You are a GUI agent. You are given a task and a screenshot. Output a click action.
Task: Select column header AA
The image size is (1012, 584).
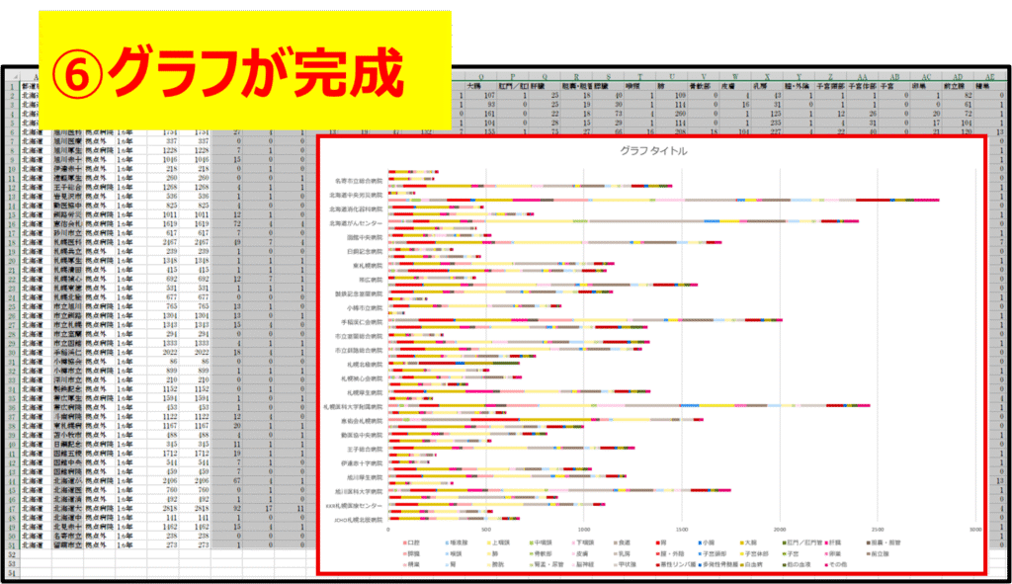863,75
